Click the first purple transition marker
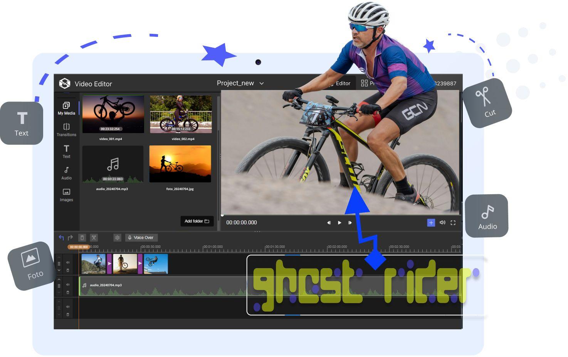This screenshot has height=357, width=568. 109,264
